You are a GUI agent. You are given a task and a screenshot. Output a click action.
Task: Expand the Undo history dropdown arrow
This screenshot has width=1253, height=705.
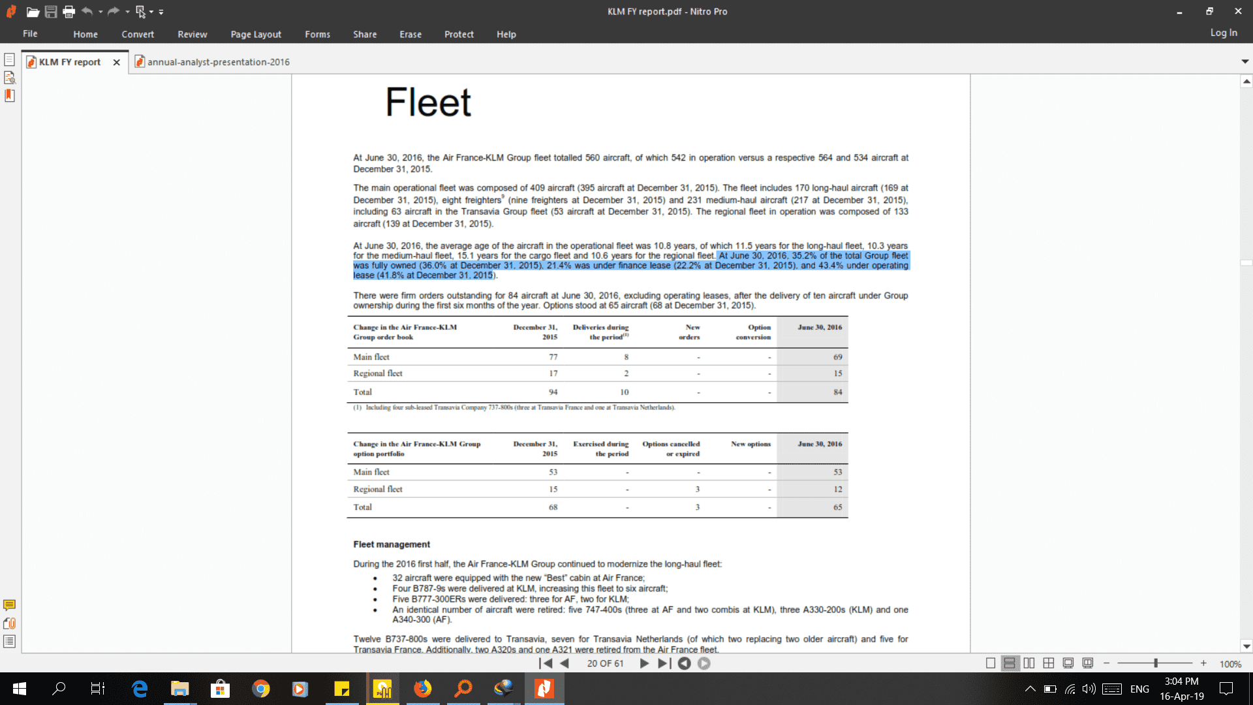point(101,12)
